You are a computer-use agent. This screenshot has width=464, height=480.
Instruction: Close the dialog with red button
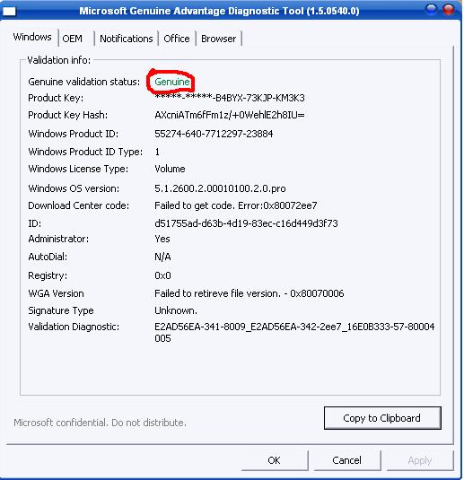point(449,9)
